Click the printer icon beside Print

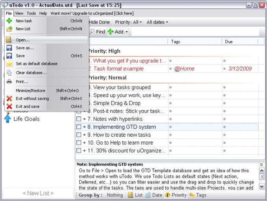pyautogui.click(x=9, y=81)
